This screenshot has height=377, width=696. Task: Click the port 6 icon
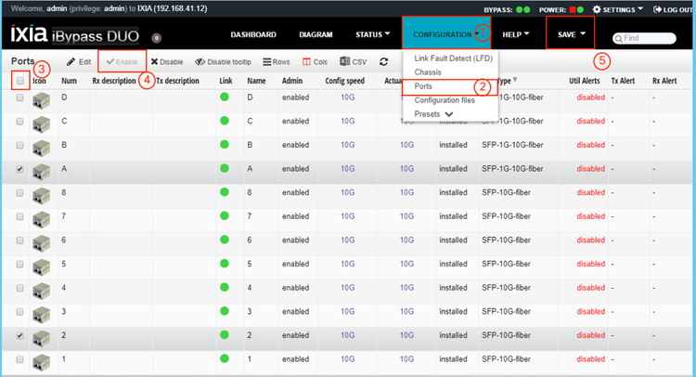[x=41, y=243]
